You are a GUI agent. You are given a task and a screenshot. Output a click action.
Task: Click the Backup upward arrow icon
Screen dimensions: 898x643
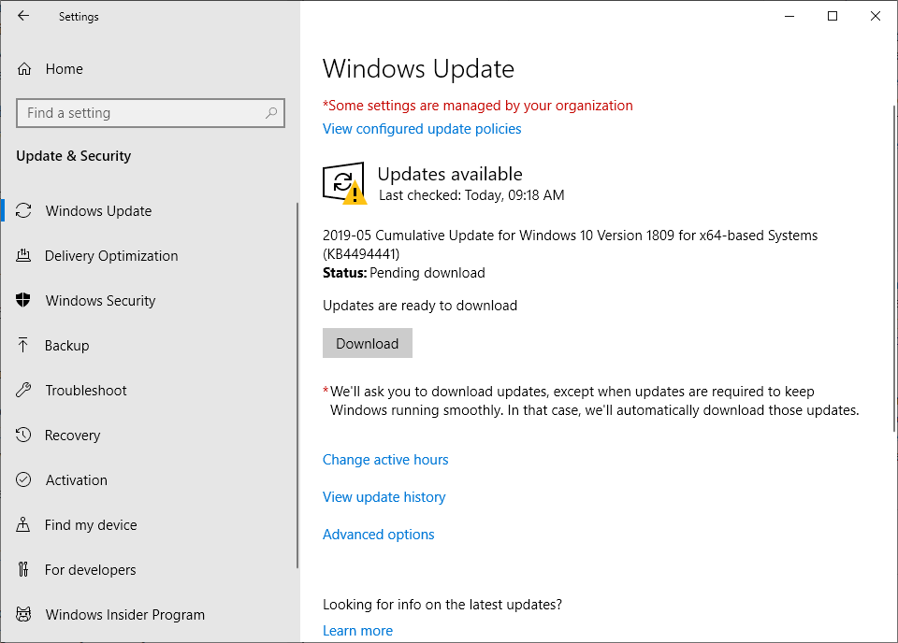(22, 345)
